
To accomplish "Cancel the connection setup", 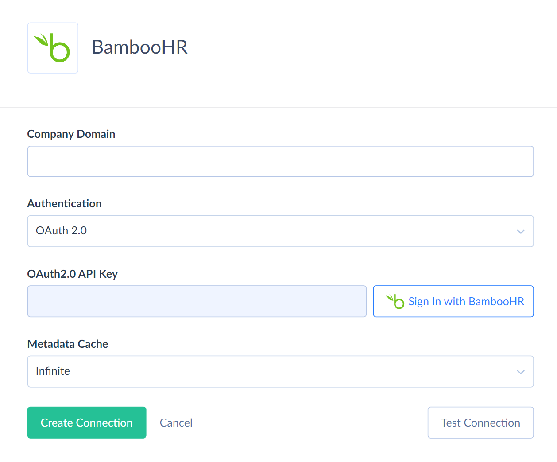I will [176, 423].
